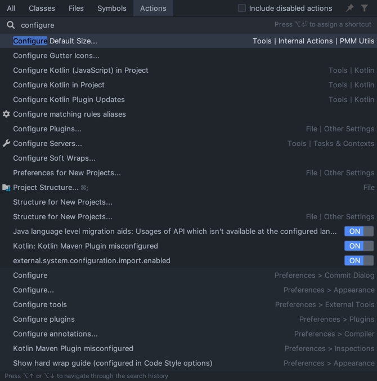Open the Files tab
377x381 pixels.
[76, 8]
